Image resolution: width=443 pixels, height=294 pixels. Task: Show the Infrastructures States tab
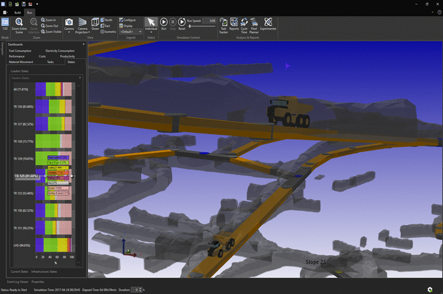(x=44, y=272)
